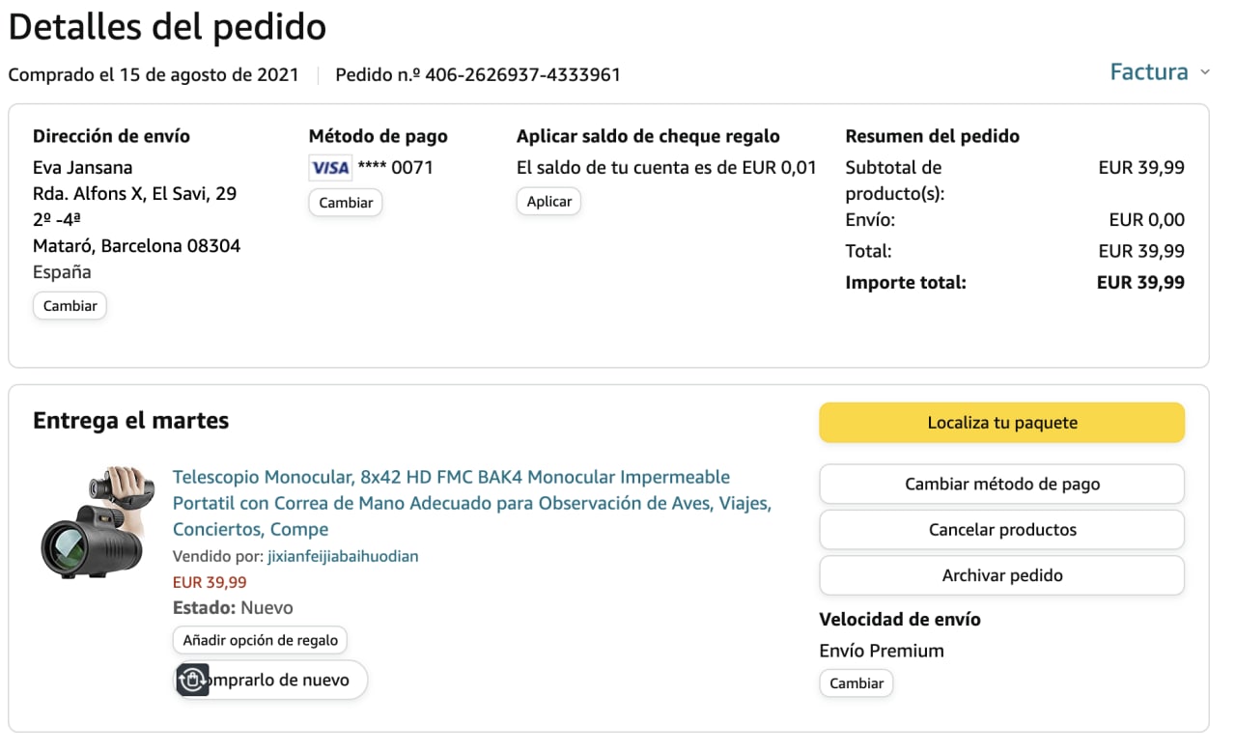Open the Factura invoice dropdown
Image resolution: width=1236 pixels, height=751 pixels.
[x=1149, y=72]
